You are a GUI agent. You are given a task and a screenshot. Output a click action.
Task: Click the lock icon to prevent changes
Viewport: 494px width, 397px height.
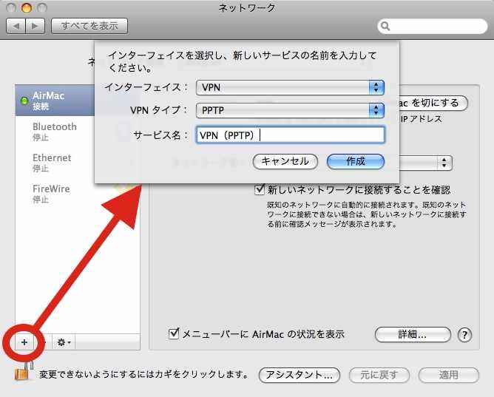24,372
